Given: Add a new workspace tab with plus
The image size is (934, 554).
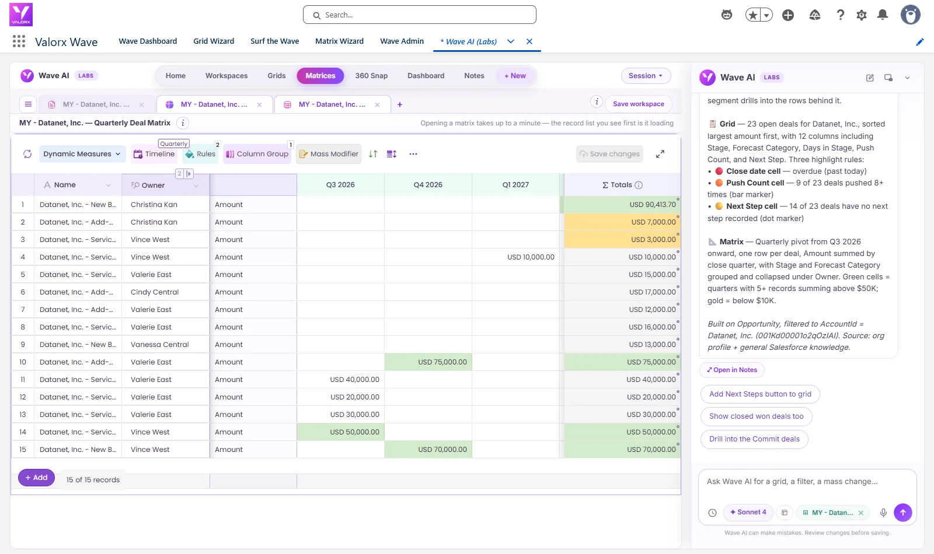Looking at the screenshot, I should point(400,104).
